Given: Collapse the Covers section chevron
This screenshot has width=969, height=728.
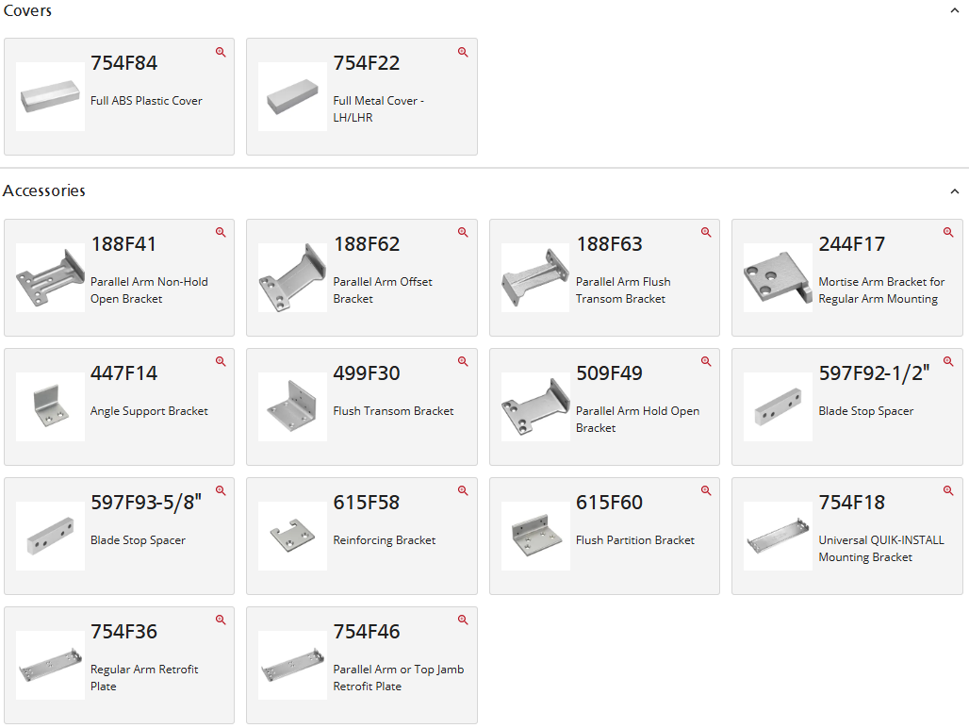Looking at the screenshot, I should tap(955, 9).
